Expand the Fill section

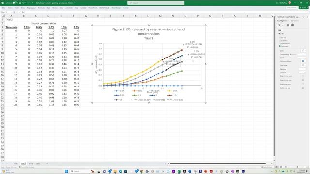(278, 30)
